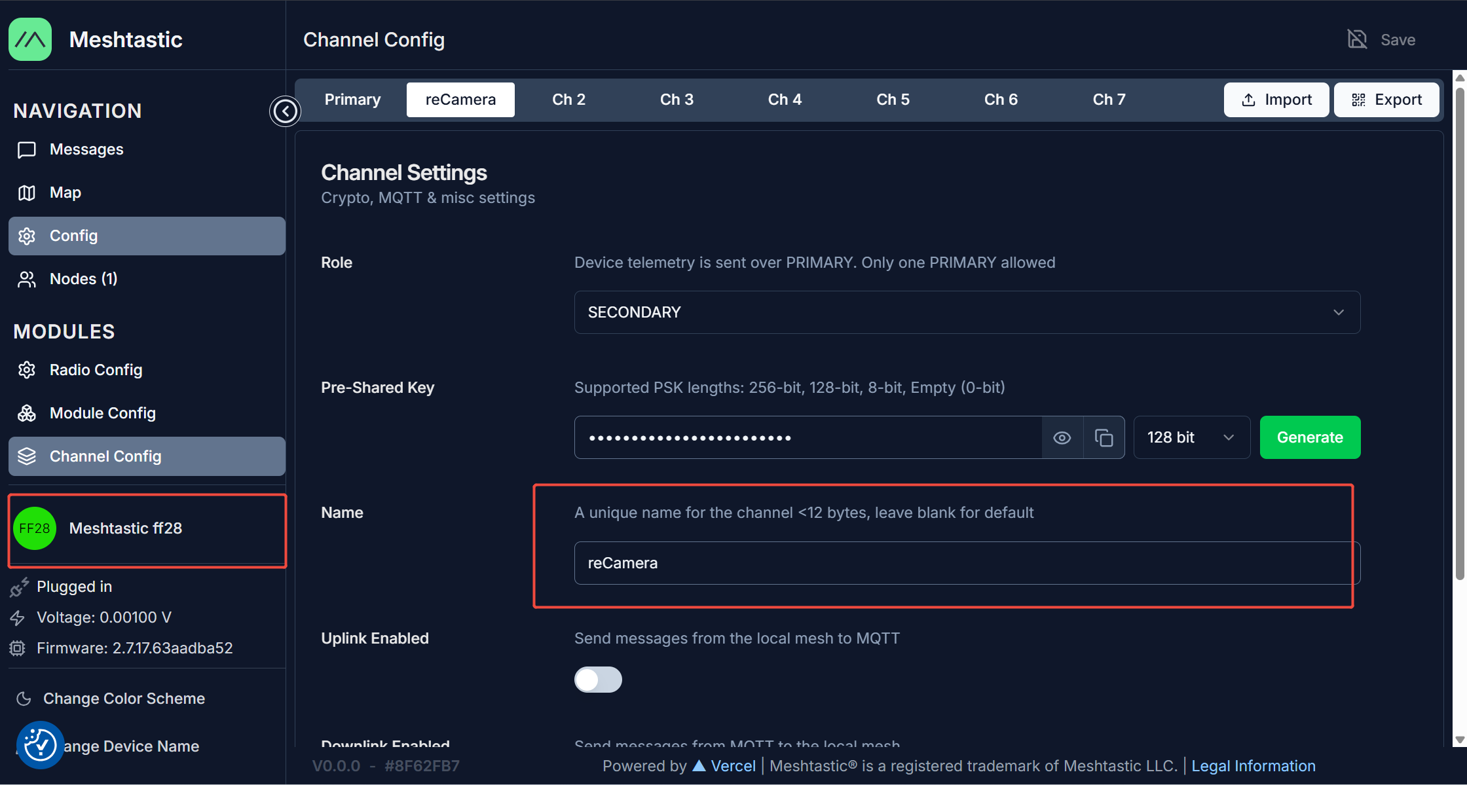Expand the Role SECONDARY dropdown
1467x785 pixels.
point(967,312)
